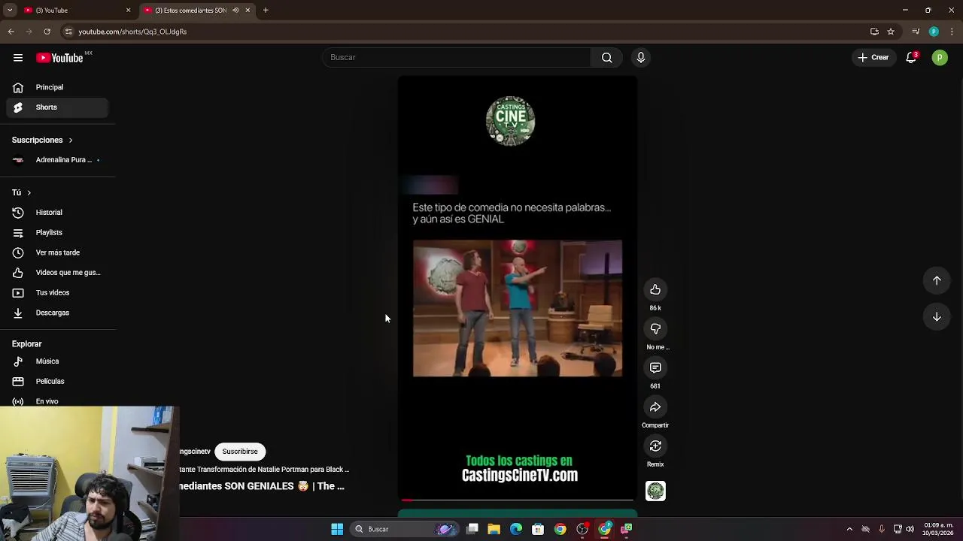Select Shorts in the sidebar
This screenshot has height=541, width=963.
tap(57, 107)
